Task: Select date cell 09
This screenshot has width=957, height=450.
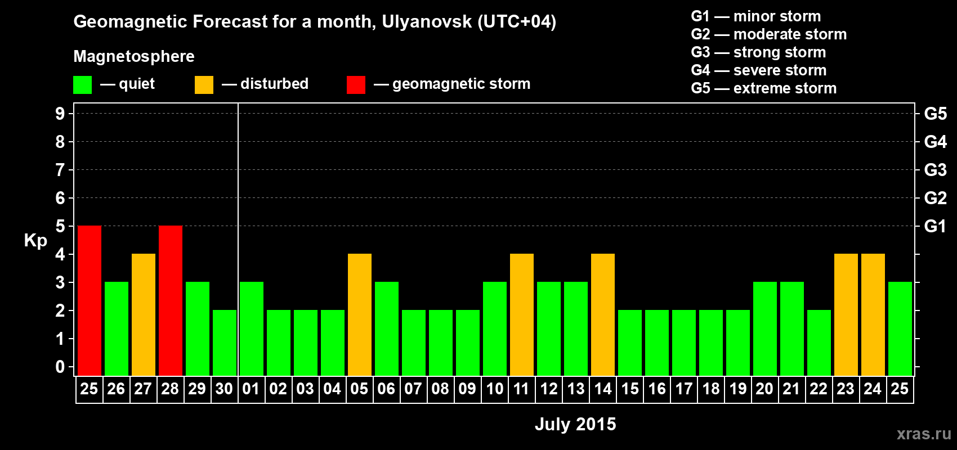Action: click(468, 389)
